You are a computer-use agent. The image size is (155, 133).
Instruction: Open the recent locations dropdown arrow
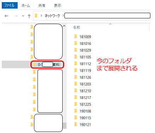(x=23, y=16)
